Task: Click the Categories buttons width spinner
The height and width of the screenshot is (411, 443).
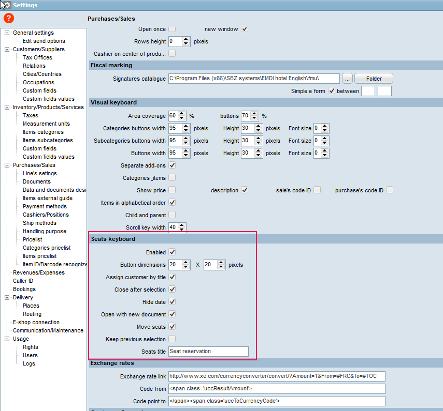Action: [179, 128]
